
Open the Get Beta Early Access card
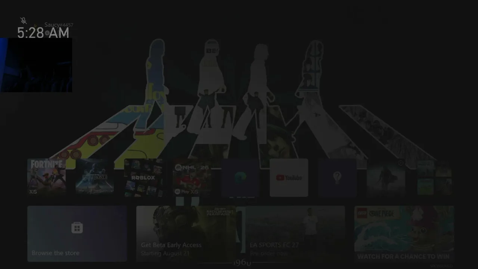pyautogui.click(x=186, y=234)
